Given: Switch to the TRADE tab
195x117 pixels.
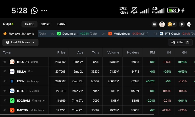Looking at the screenshot, I should tap(30, 24).
